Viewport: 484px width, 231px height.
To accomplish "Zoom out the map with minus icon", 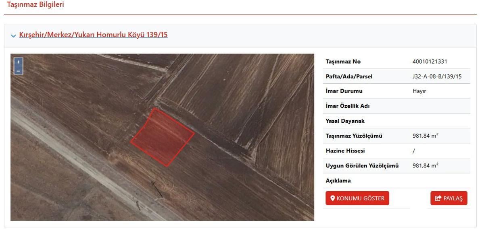I will [18, 70].
